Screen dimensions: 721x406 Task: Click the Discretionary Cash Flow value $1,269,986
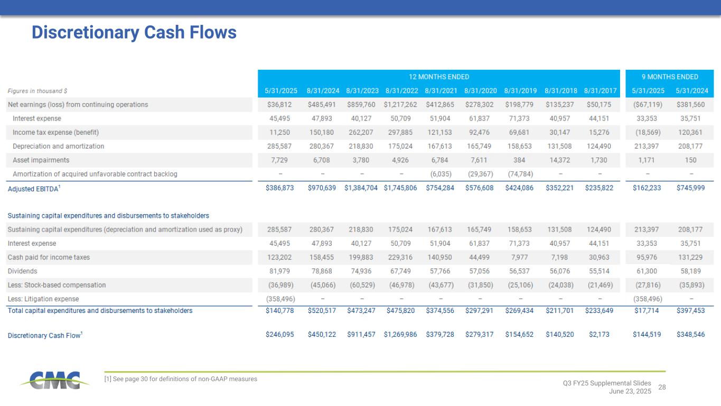(x=400, y=335)
